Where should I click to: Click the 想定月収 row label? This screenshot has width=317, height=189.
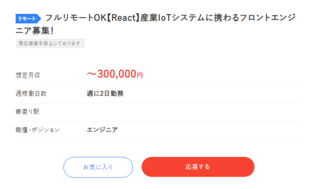coord(28,75)
